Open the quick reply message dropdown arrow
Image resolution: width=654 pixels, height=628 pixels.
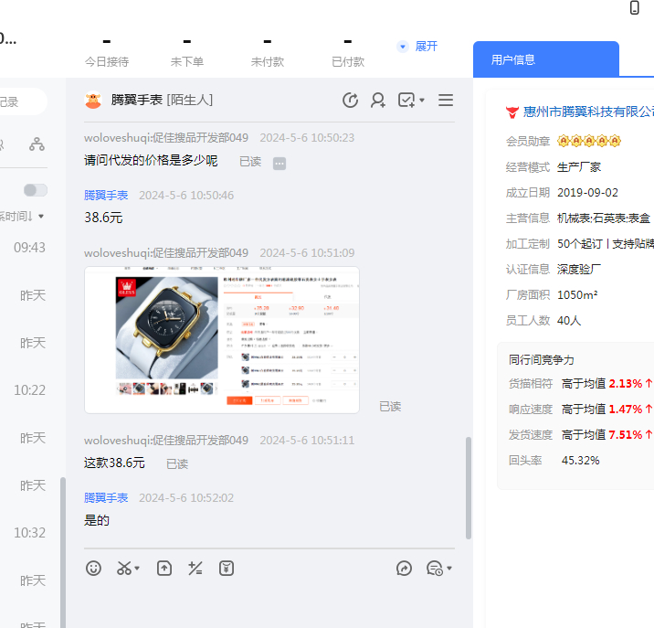449,569
